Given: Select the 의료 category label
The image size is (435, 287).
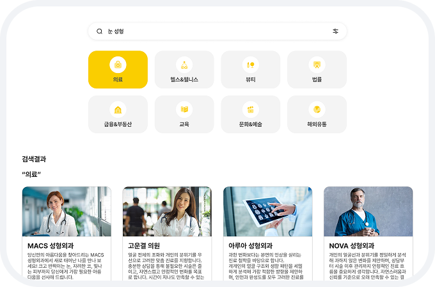Looking at the screenshot, I should 118,79.
